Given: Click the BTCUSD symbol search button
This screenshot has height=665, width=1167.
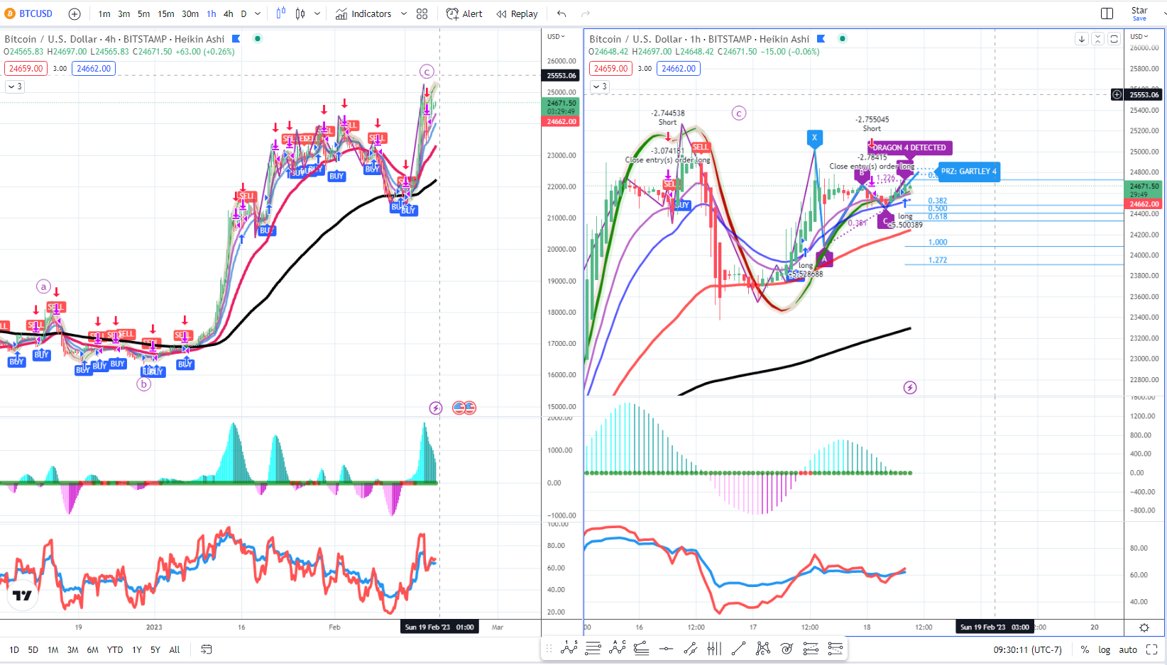Looking at the screenshot, I should 28,13.
